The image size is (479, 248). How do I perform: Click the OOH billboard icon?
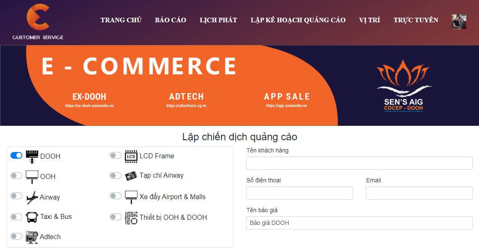pyautogui.click(x=32, y=177)
